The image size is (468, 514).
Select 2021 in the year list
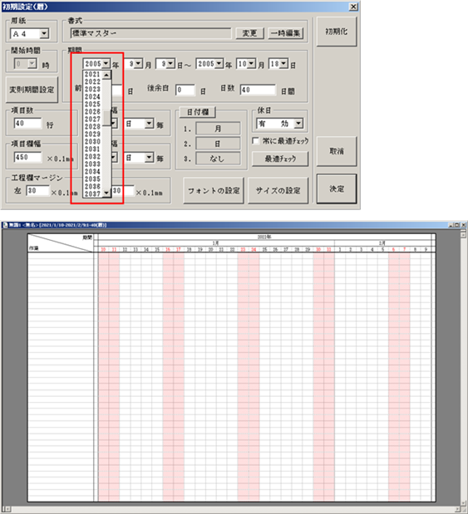(x=92, y=75)
